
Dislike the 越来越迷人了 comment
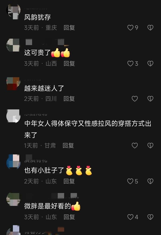pyautogui.click(x=150, y=99)
